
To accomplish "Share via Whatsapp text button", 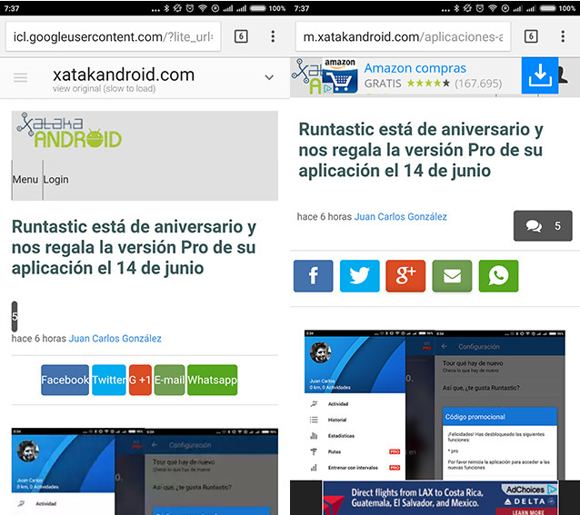I will point(213,380).
